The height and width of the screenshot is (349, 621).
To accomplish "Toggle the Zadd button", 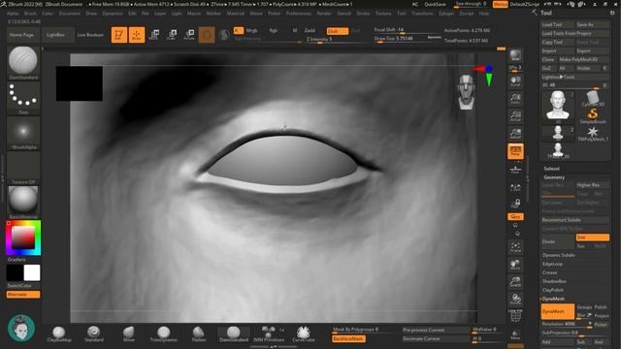I will coord(310,30).
